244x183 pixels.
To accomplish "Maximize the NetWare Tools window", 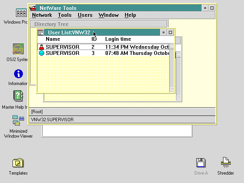I will (212, 8).
